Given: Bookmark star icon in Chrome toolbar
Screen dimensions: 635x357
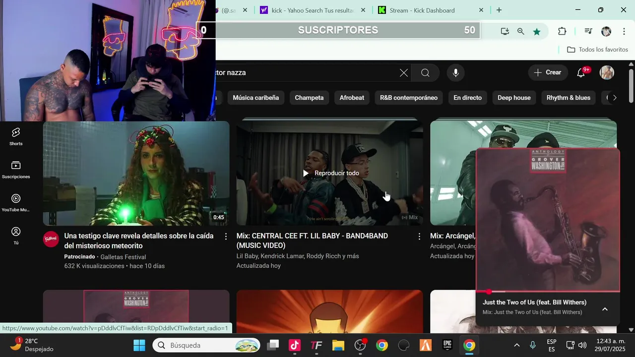Looking at the screenshot, I should click(537, 31).
